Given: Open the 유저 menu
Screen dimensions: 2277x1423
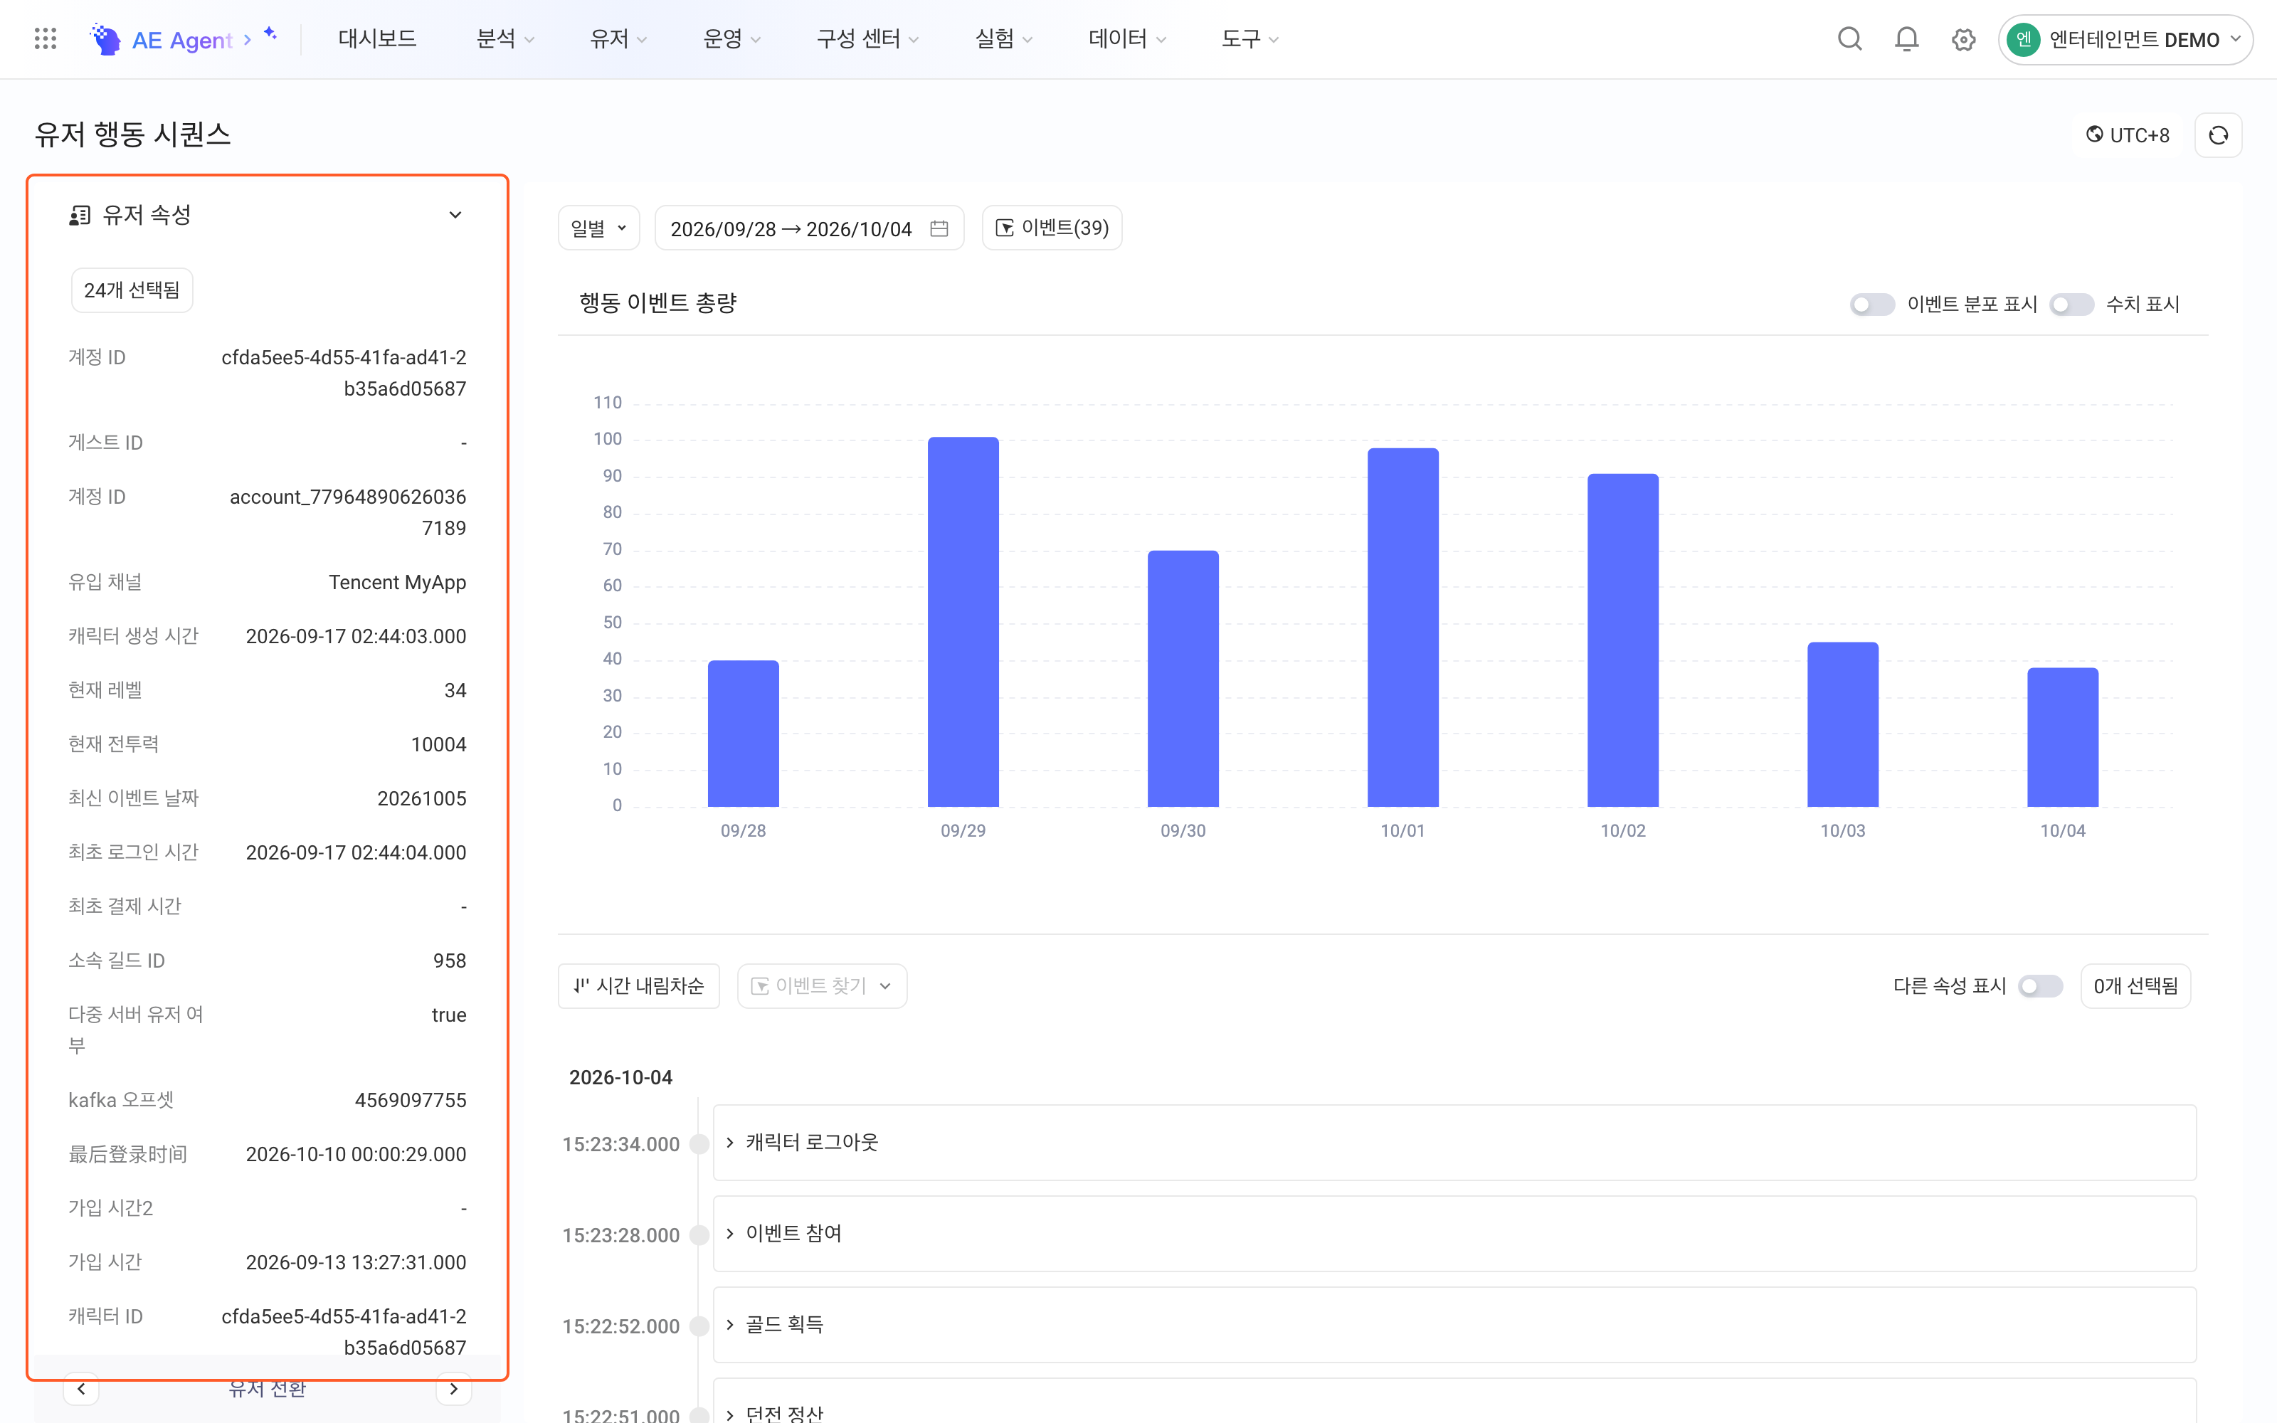Looking at the screenshot, I should tap(618, 38).
